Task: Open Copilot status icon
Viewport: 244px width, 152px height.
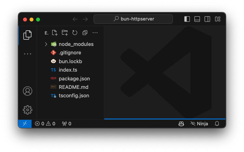Action: tap(181, 124)
